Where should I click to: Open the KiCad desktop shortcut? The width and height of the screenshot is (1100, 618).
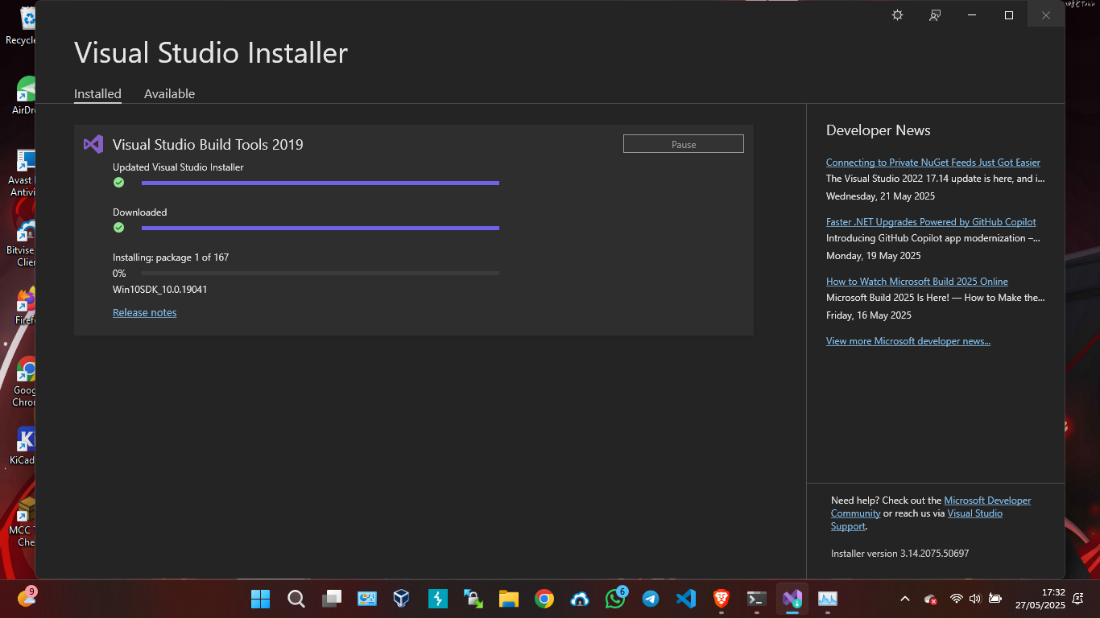[24, 446]
